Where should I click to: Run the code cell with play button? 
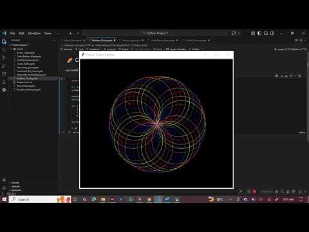[62, 79]
